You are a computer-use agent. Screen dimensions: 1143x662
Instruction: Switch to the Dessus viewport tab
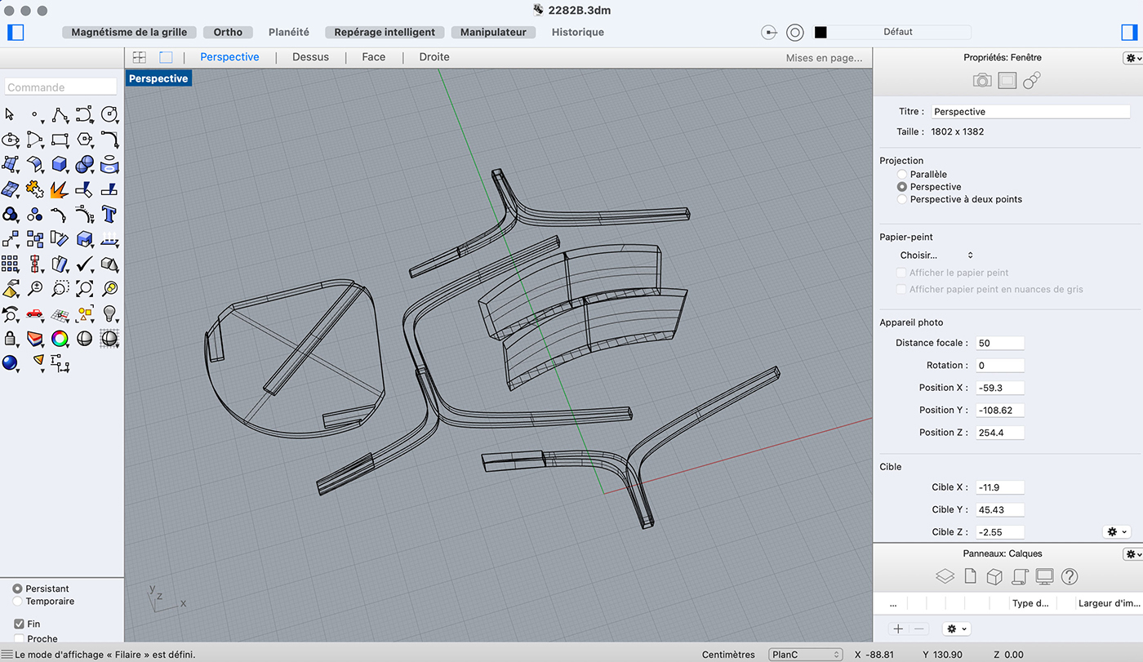click(x=310, y=57)
